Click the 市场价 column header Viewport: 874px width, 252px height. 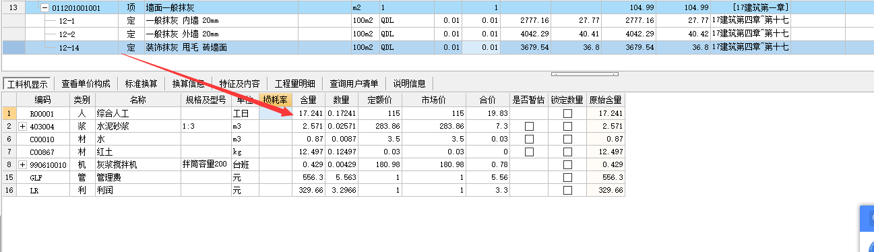point(435,100)
